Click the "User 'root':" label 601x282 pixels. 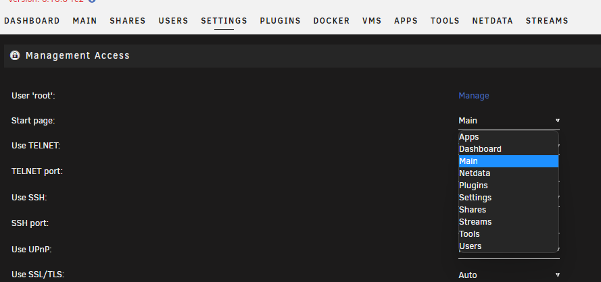click(x=33, y=96)
